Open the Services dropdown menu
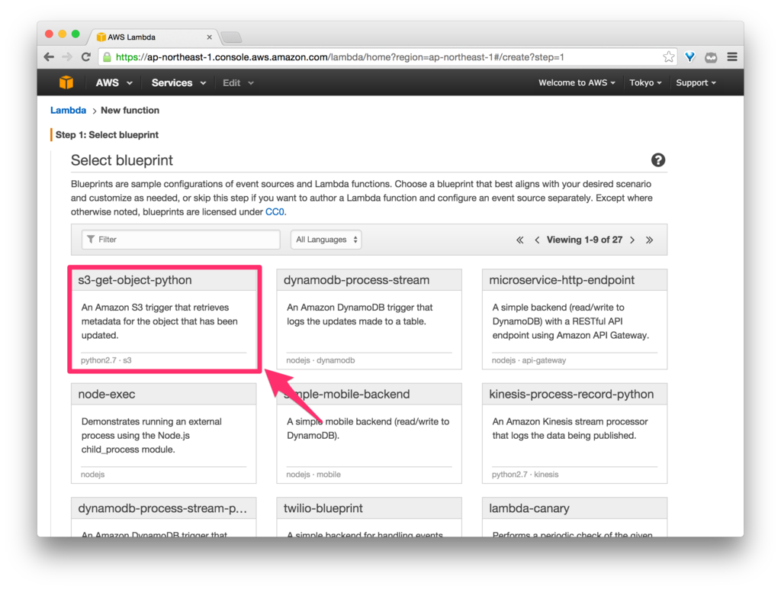The width and height of the screenshot is (781, 590). pyautogui.click(x=178, y=82)
